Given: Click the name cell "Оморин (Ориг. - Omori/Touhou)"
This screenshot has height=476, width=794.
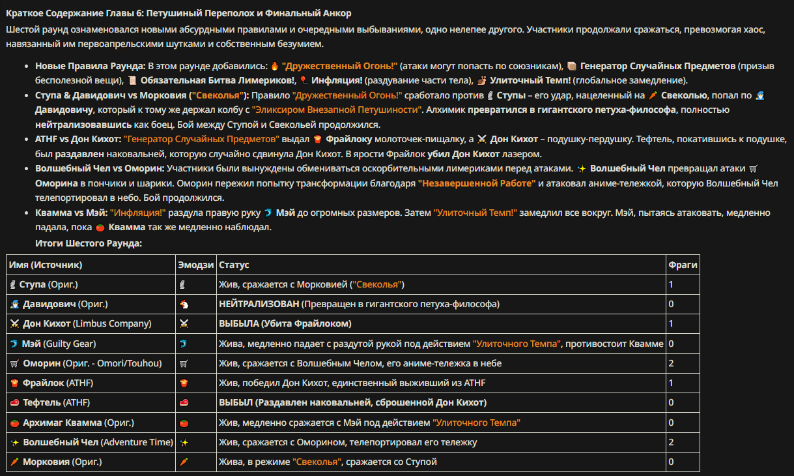Looking at the screenshot, I should click(x=91, y=363).
